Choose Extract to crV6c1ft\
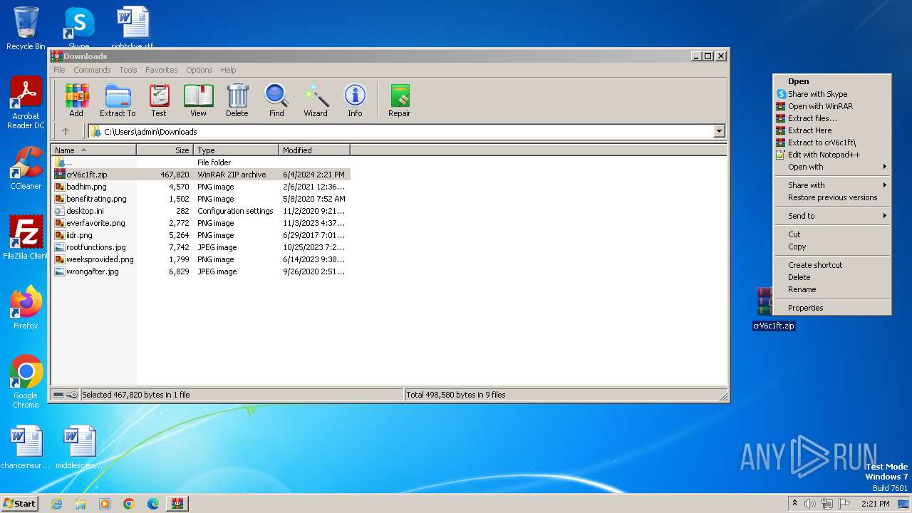912x513 pixels. [832, 142]
